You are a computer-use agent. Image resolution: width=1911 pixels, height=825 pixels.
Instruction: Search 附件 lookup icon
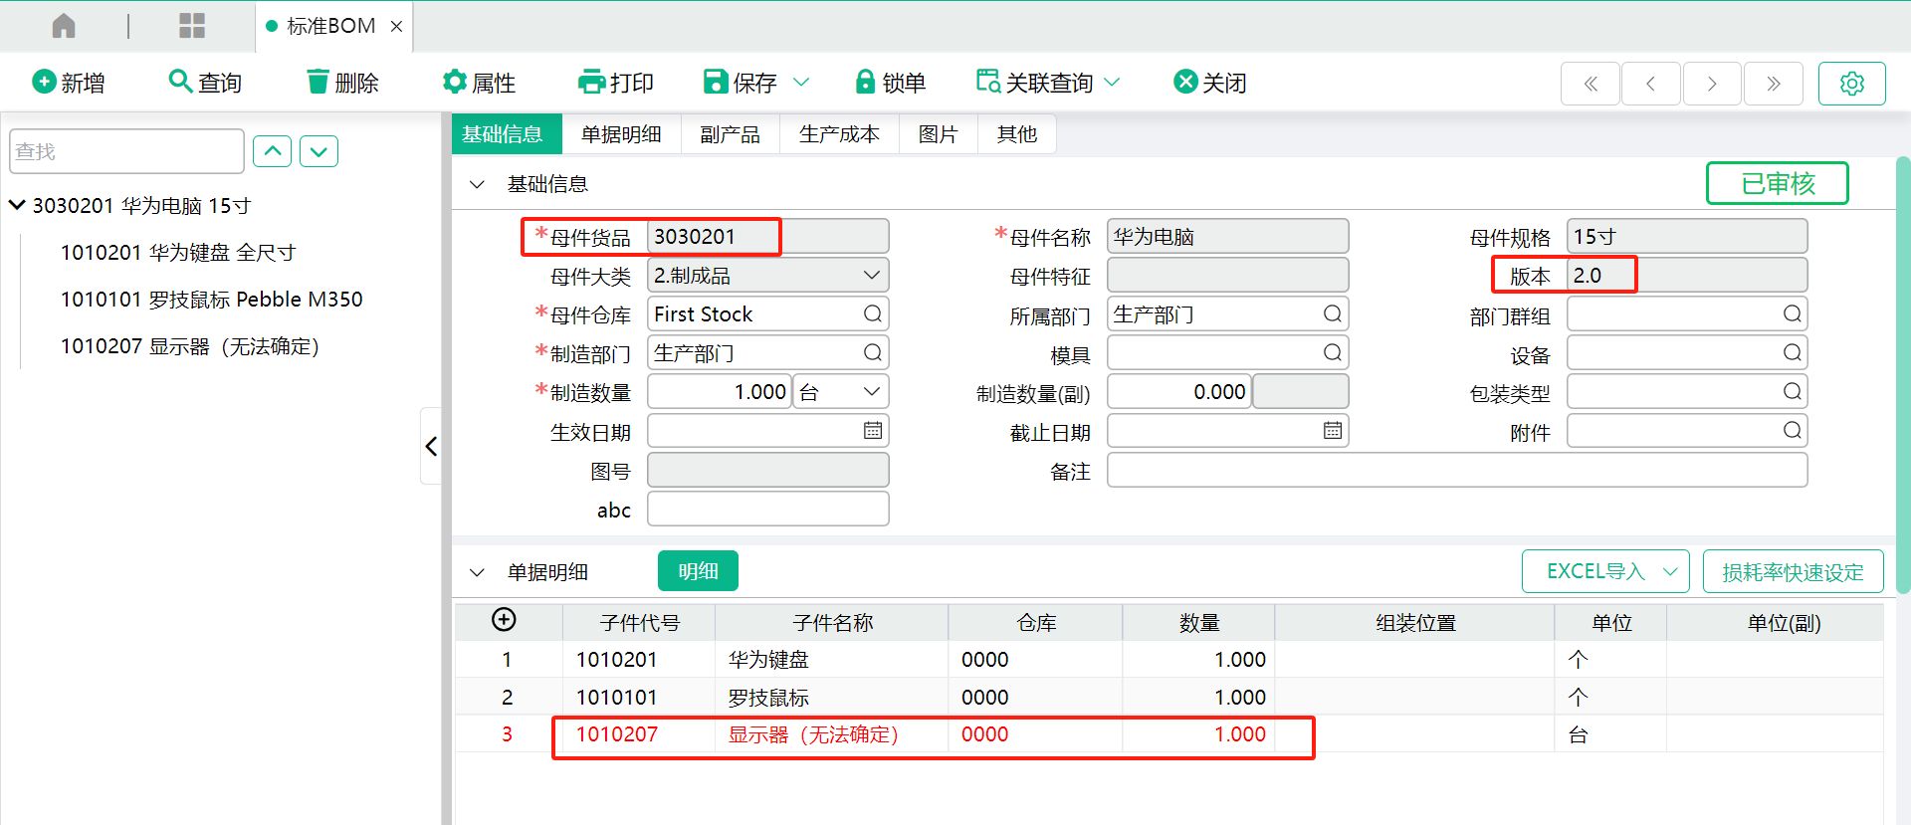tap(1793, 431)
